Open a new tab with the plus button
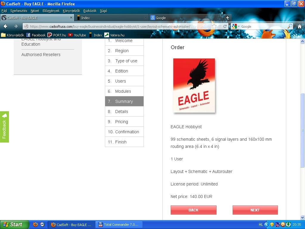Screen dimensions: 305x229 (227, 18)
